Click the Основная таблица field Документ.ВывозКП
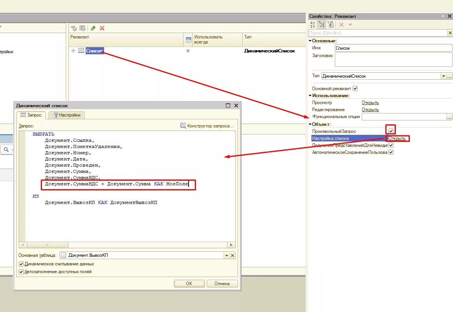 [142, 255]
